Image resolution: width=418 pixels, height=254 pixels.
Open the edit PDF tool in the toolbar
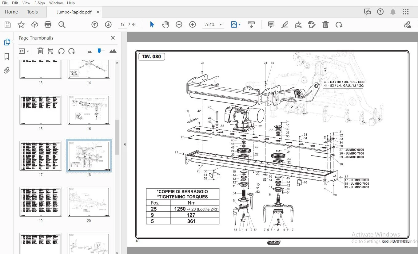tap(312, 25)
